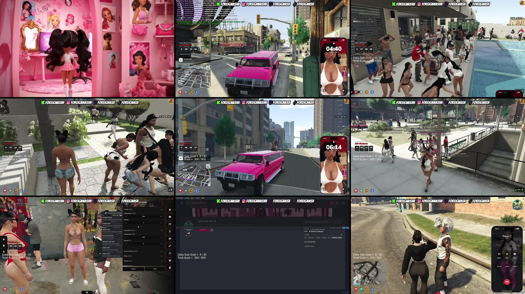Image resolution: width=525 pixels, height=294 pixels.
Task: Select the watch accessories icon in the editor sidebar
Action: click(x=170, y=268)
